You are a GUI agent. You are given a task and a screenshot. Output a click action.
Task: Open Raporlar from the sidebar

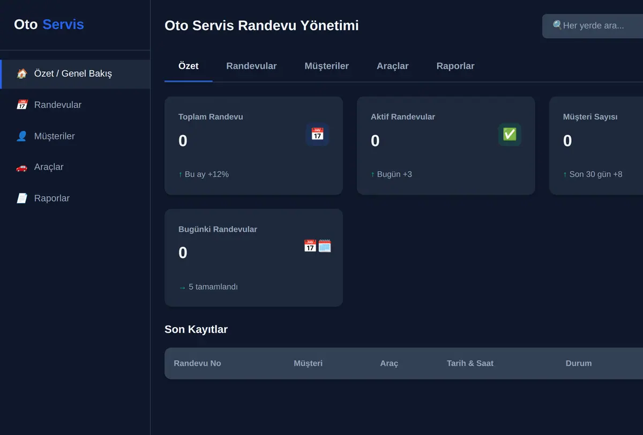tap(75, 198)
